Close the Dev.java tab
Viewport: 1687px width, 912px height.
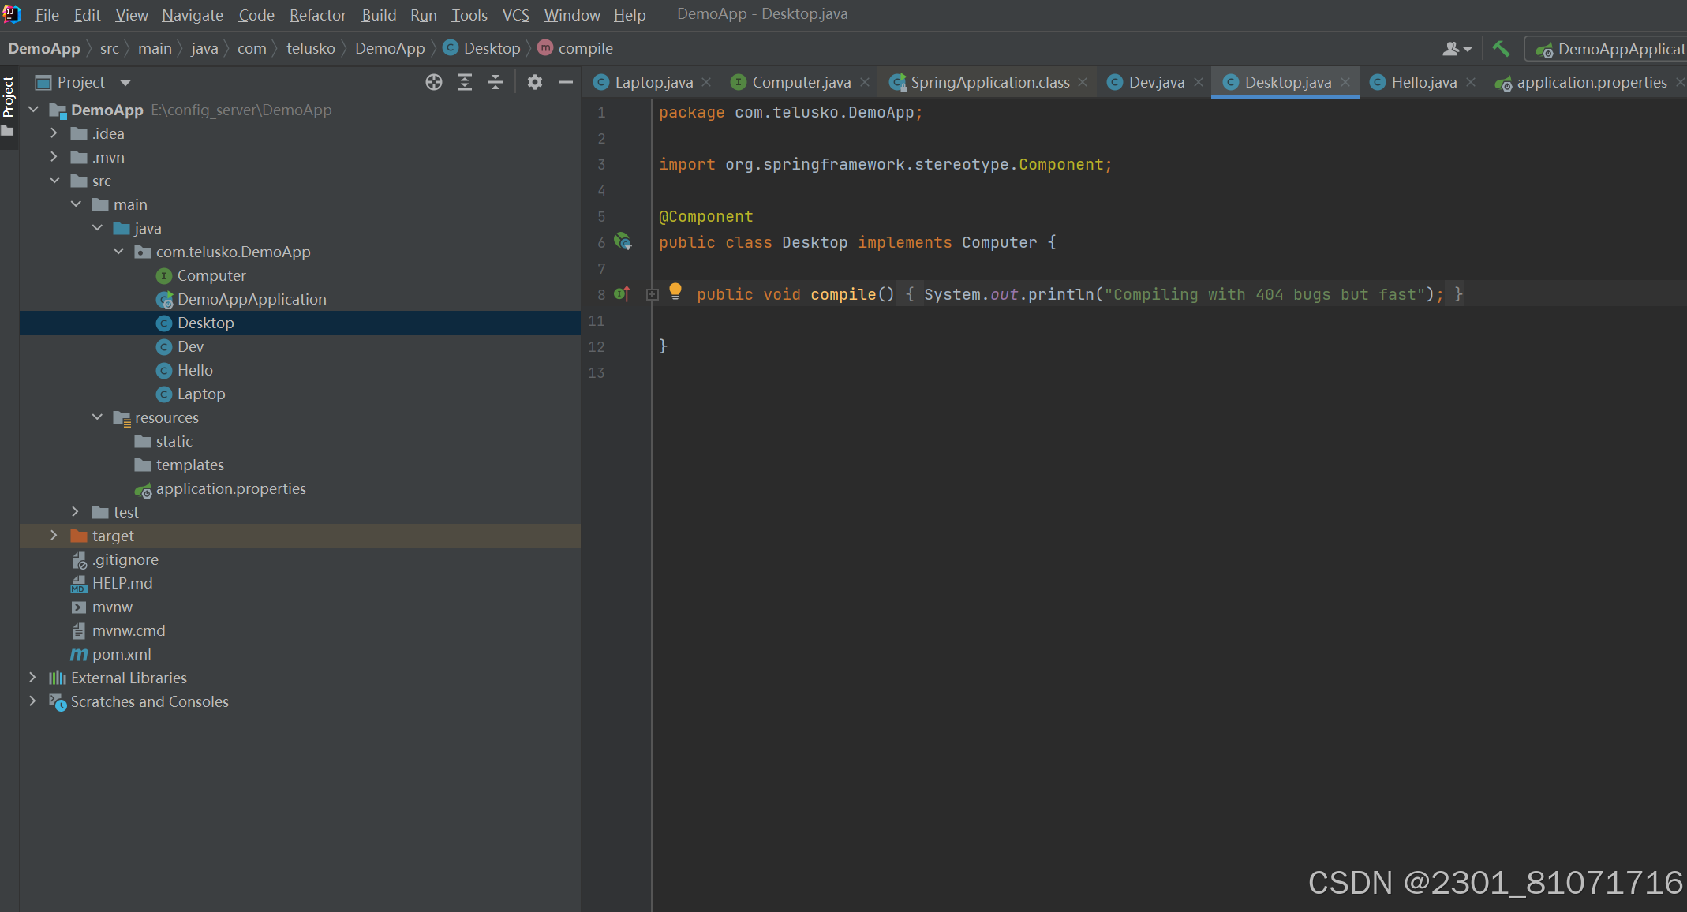1199,82
